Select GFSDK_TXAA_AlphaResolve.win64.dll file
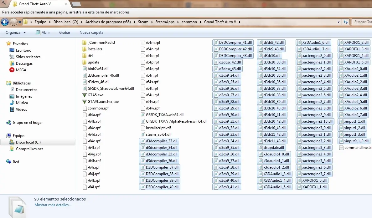 tap(177, 121)
